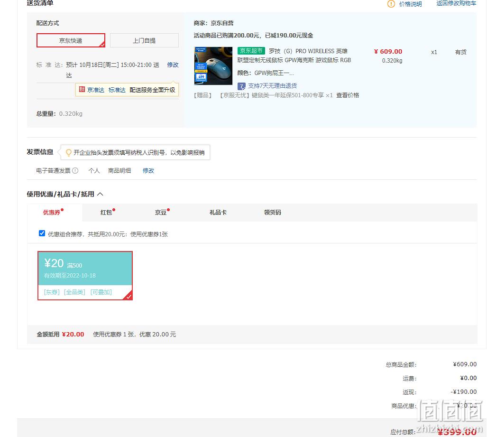Modify invoice info with 修改
This screenshot has height=437, width=487.
click(x=148, y=170)
